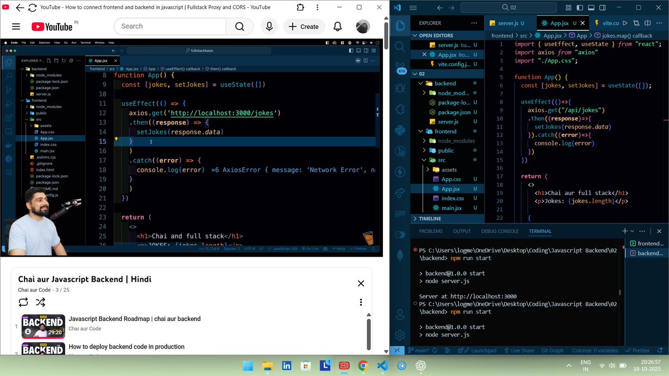The height and width of the screenshot is (376, 669).
Task: Open the MongoDB leaf icon in activity bar
Action: [400, 255]
